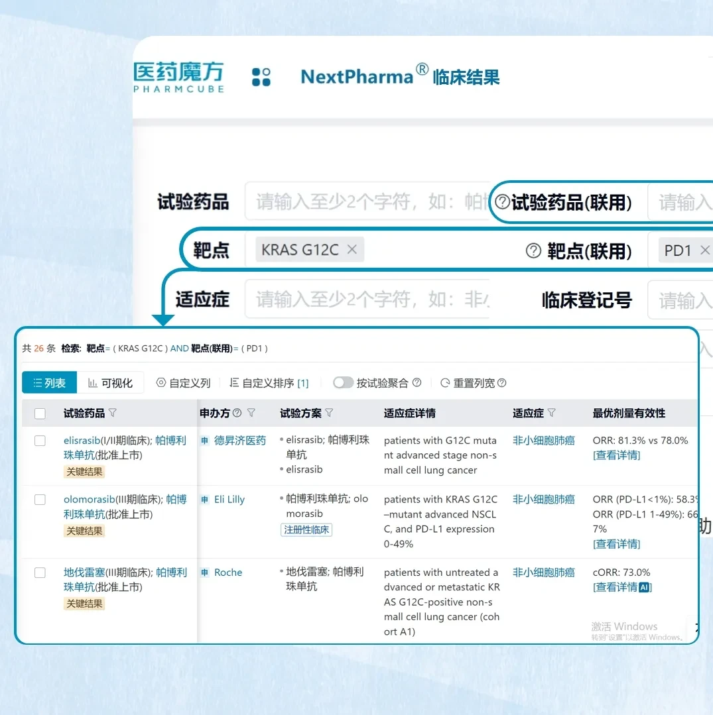Click help icon beside 靶点(联用) label
The width and height of the screenshot is (713, 715).
pyautogui.click(x=533, y=250)
